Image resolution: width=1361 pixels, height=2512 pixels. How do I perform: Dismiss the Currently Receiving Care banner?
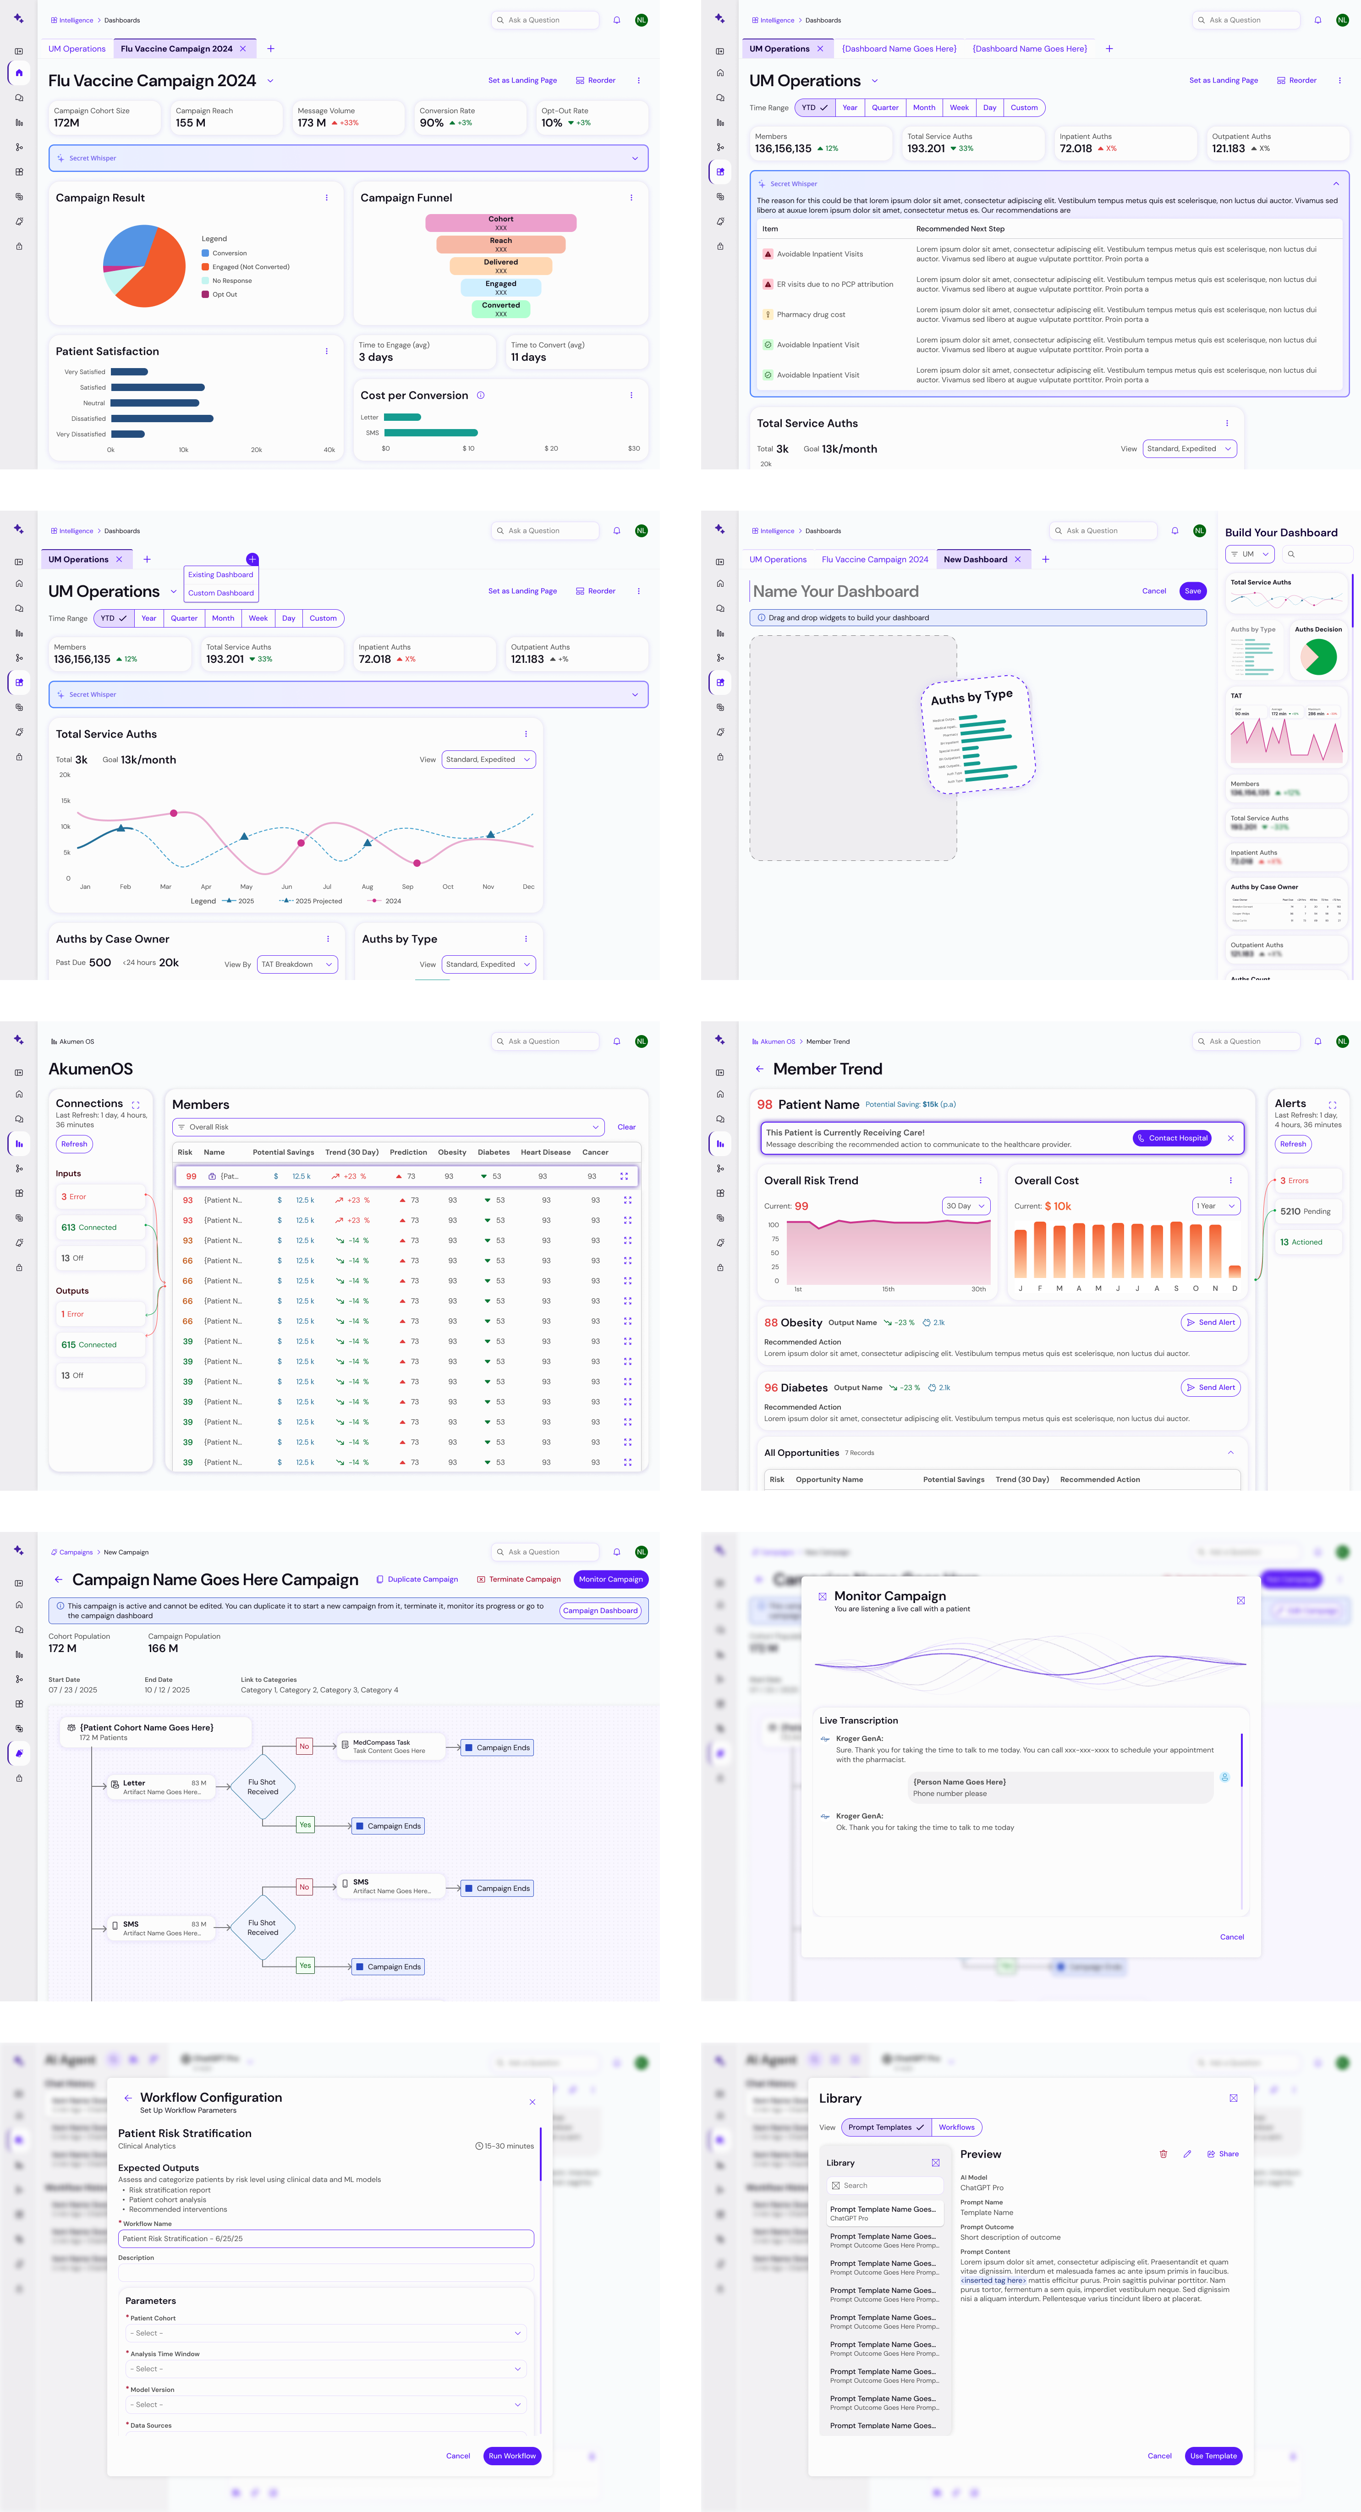[x=1230, y=1138]
